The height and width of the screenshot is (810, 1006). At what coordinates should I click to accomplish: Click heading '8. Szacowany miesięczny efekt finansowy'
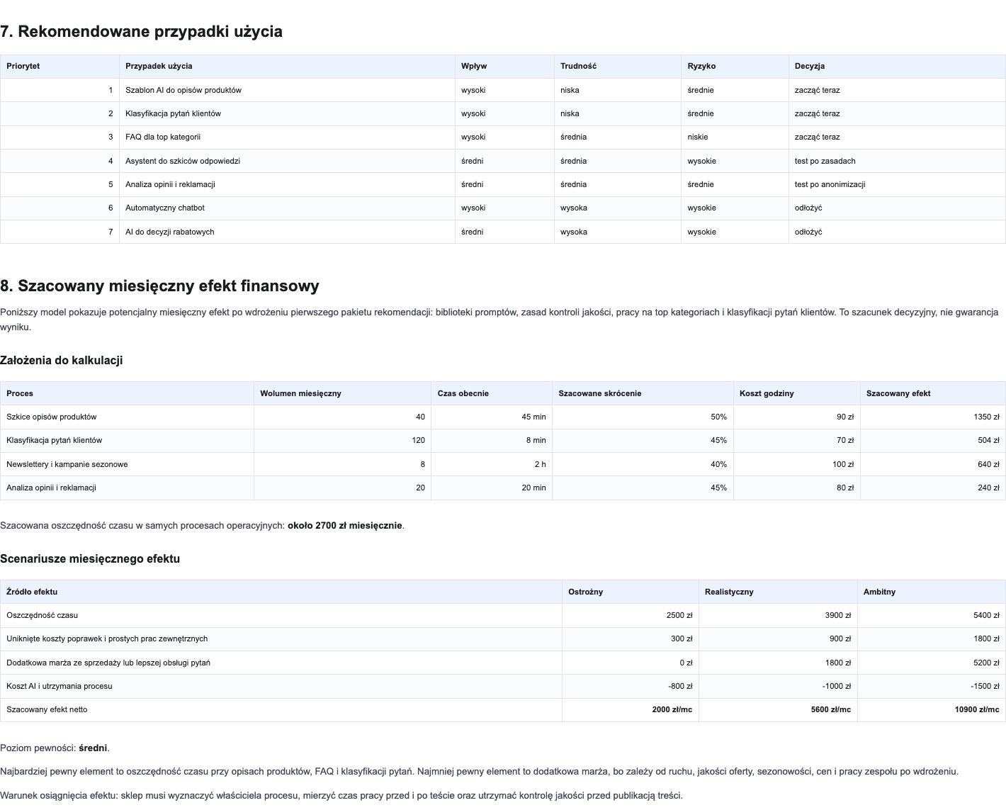click(x=159, y=286)
